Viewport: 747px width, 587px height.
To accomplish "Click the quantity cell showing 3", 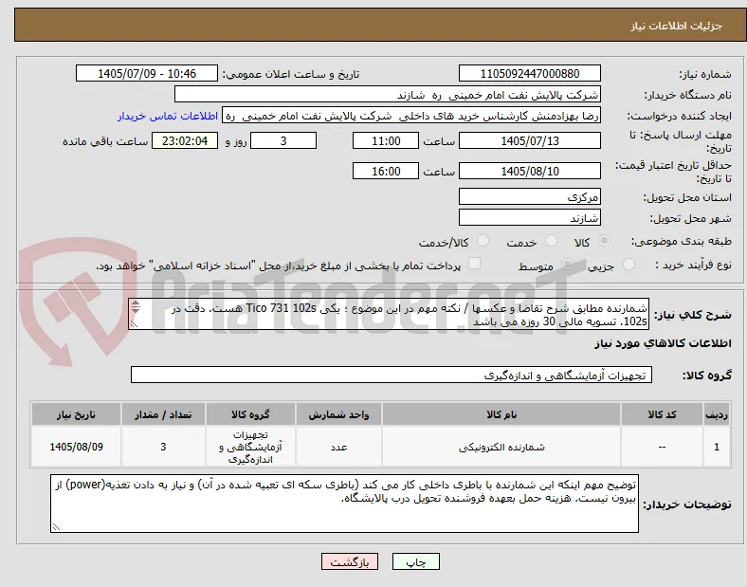I will pos(163,447).
